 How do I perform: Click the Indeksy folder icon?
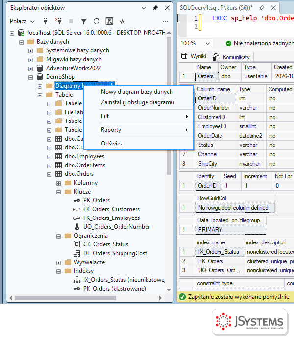(68, 271)
